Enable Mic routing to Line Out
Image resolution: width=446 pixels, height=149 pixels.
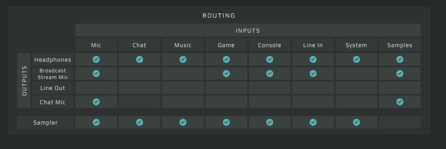[96, 88]
